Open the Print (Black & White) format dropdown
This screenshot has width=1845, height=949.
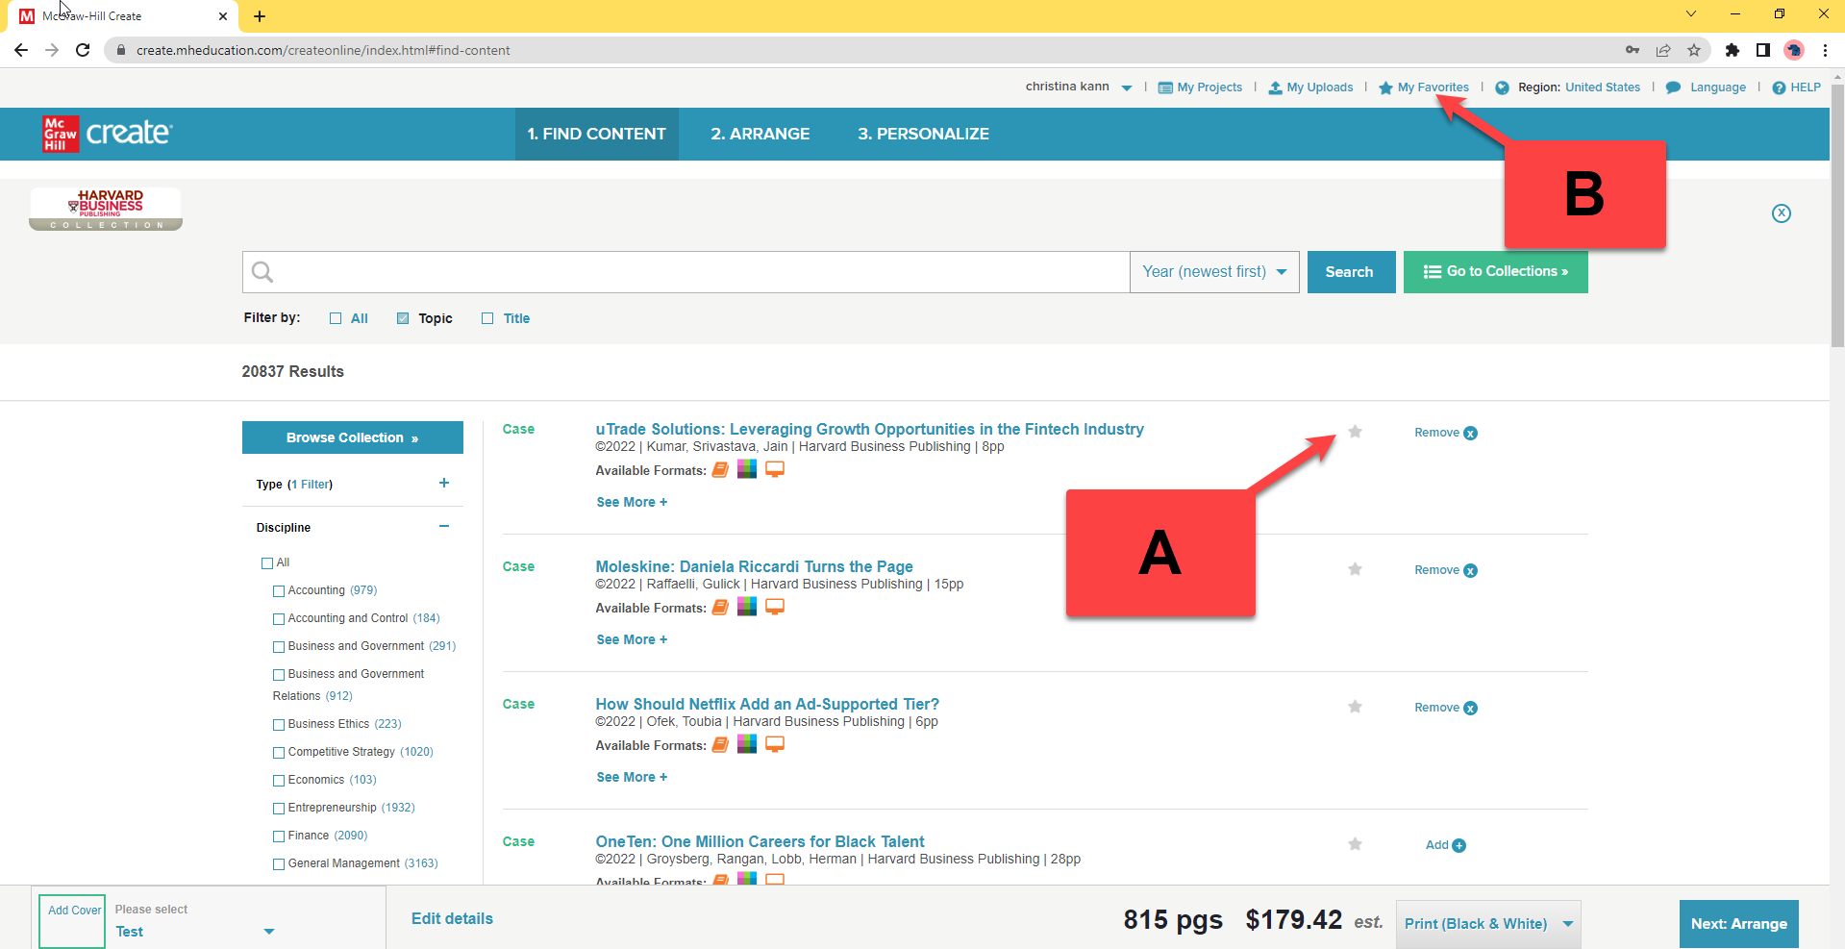click(1487, 924)
